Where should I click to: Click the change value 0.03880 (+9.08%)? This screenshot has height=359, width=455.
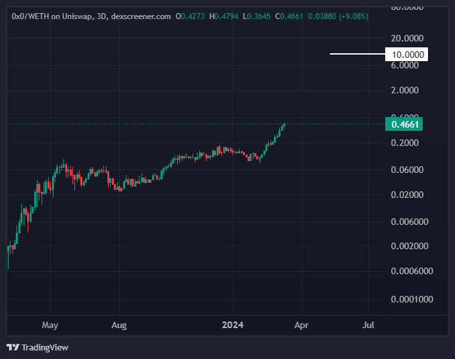coord(338,16)
